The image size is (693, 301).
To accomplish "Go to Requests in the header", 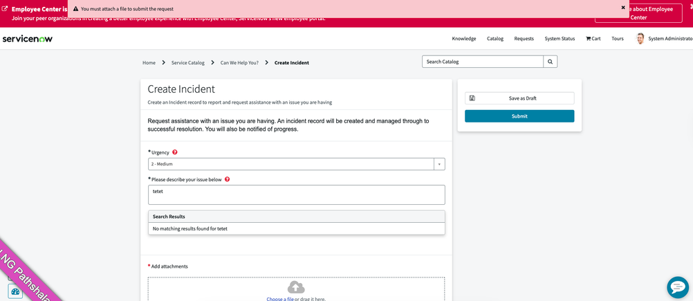I will click(x=524, y=39).
